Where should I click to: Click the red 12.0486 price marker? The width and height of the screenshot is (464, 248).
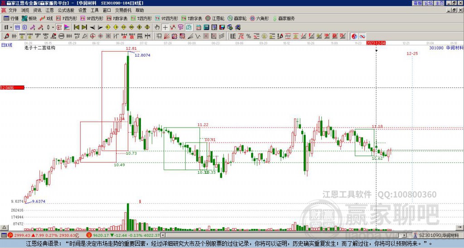(12, 88)
